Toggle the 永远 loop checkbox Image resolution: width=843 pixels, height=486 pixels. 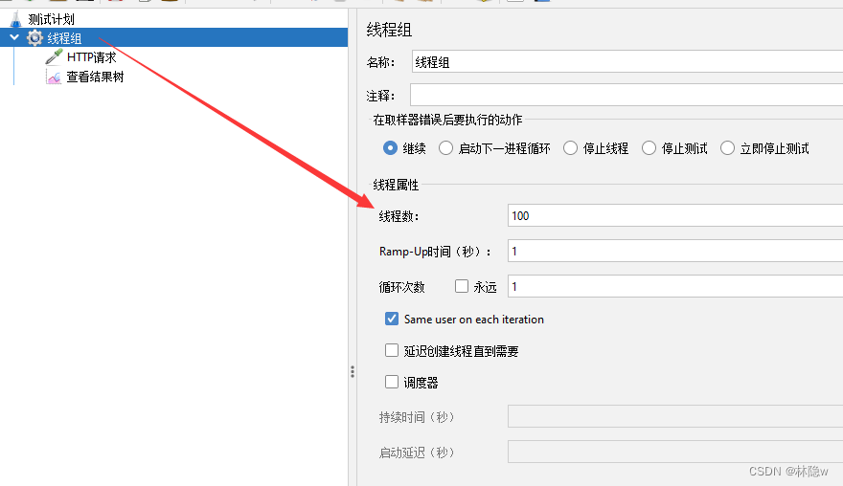462,286
